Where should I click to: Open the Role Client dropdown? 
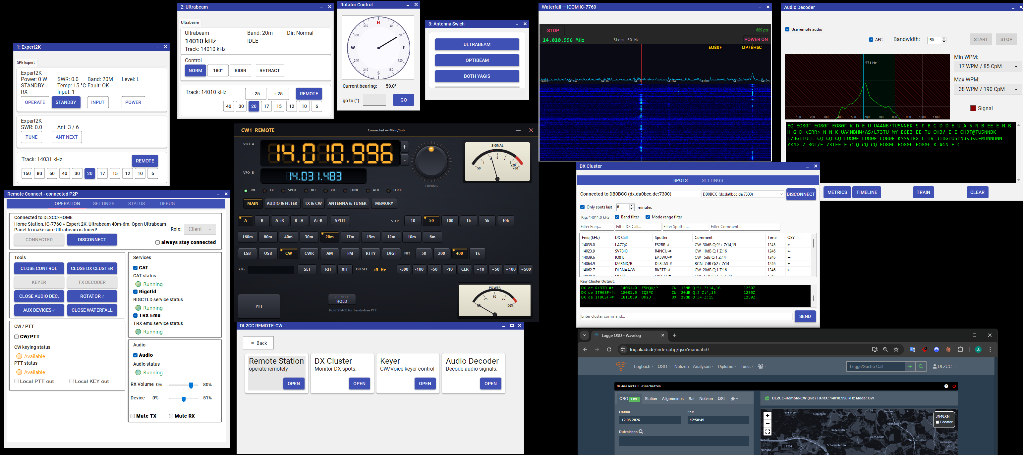coord(200,229)
